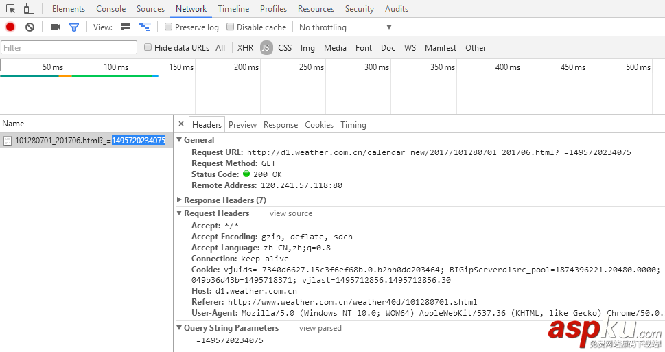
Task: Switch to the Response detail tab
Action: click(281, 125)
